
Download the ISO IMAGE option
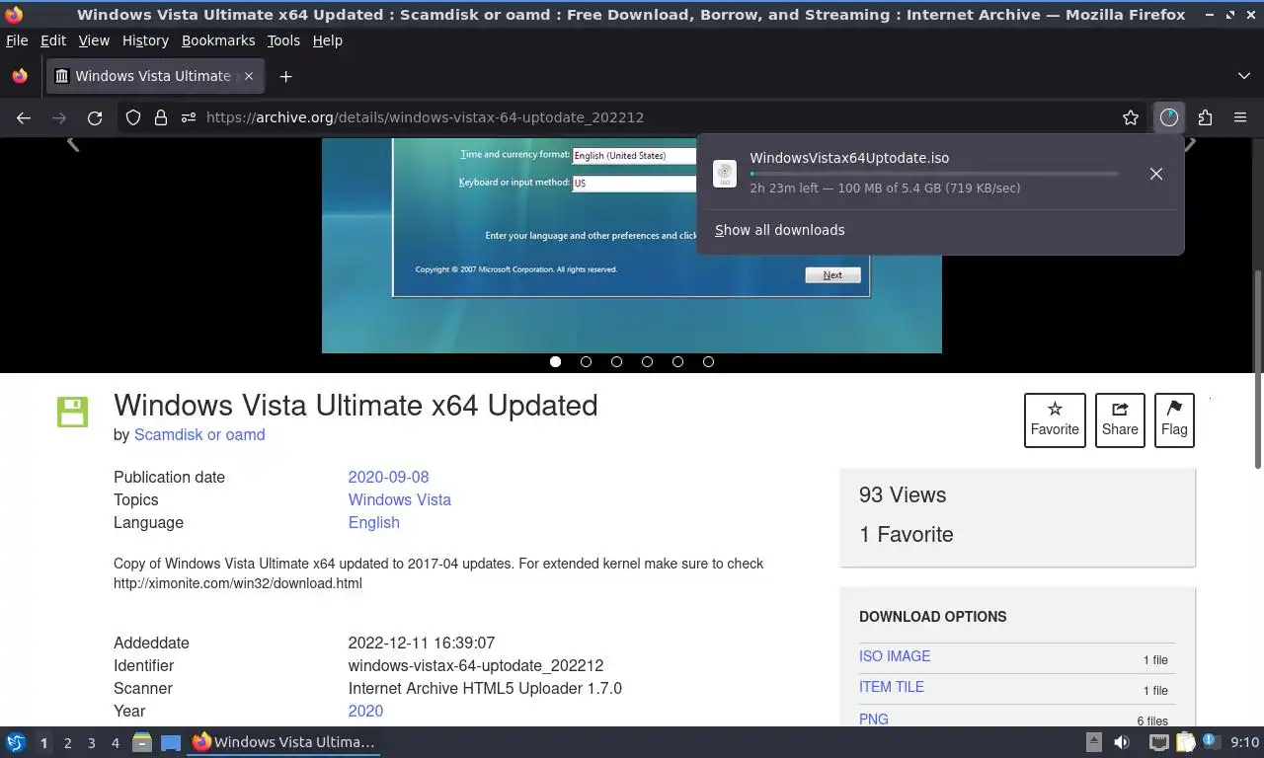click(x=895, y=656)
